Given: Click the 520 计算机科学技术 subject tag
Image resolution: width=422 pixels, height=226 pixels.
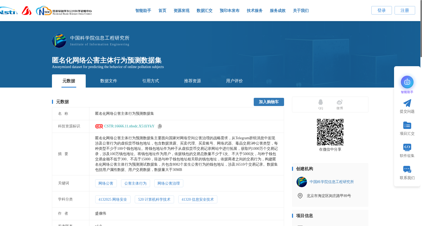Looking at the screenshot, I should point(154,199).
